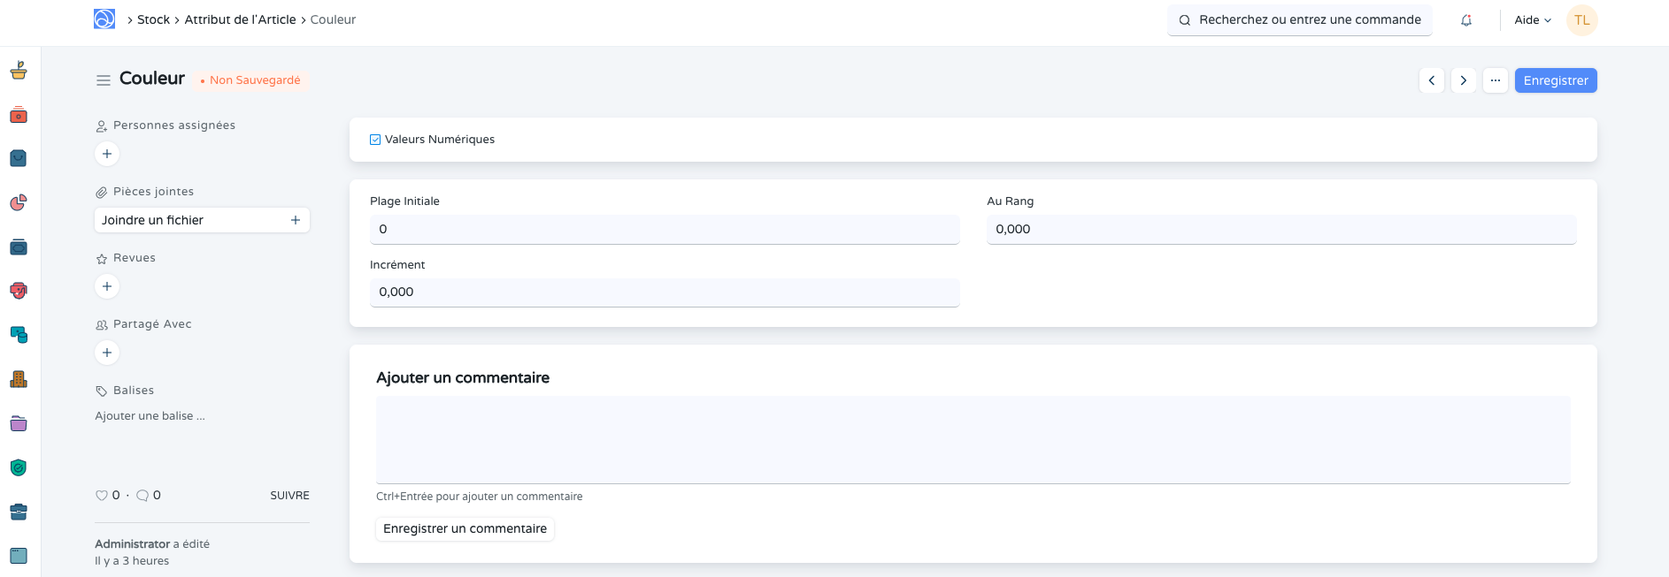
Task: Click the ERPNext home logo icon
Action: click(x=104, y=19)
